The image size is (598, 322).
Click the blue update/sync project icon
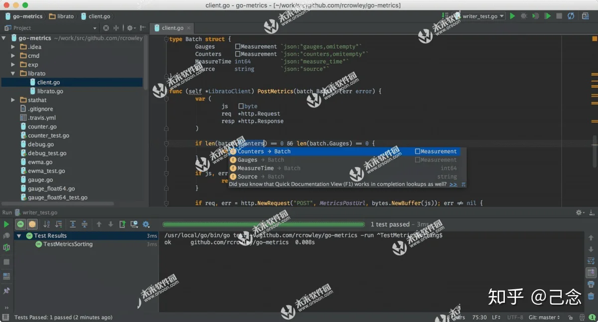pos(571,16)
